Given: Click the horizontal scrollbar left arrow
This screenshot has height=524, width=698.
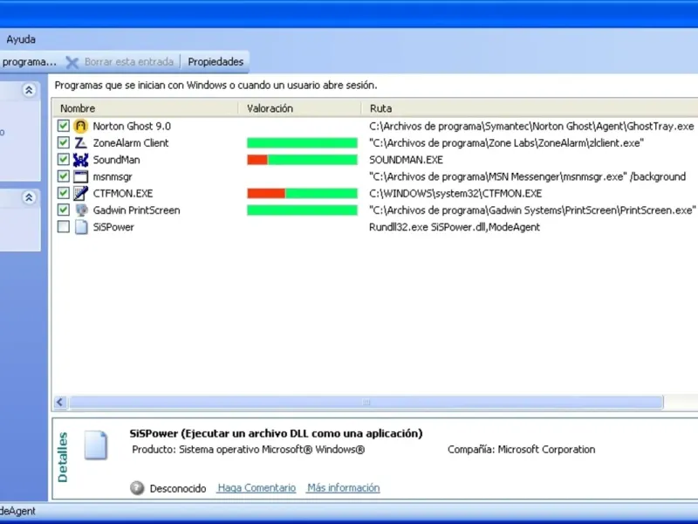Looking at the screenshot, I should (x=60, y=403).
